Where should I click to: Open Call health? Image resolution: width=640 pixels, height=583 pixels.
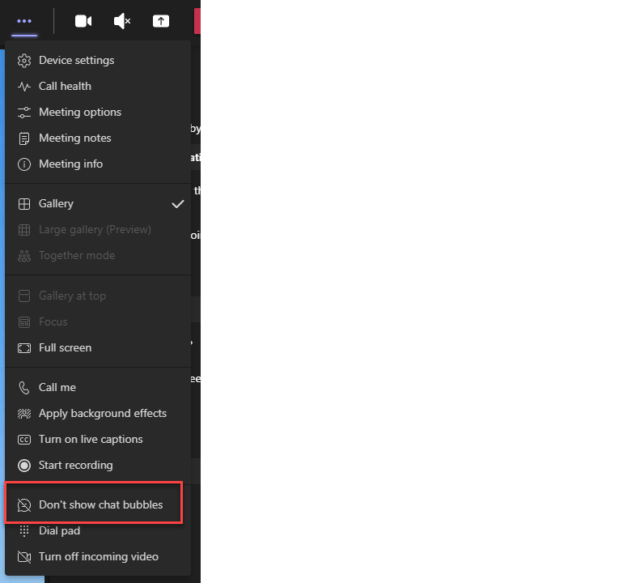(65, 86)
